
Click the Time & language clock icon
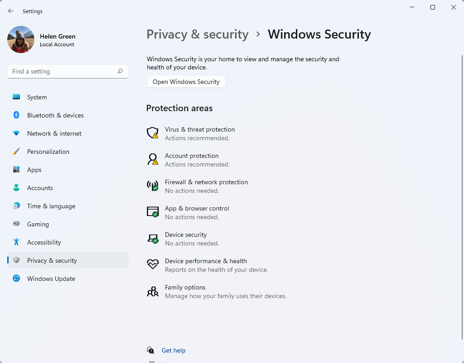(x=16, y=206)
